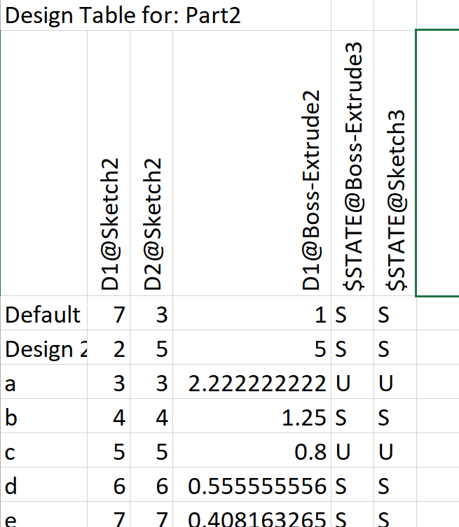Screen dimensions: 459x527
Task: Click D2@Sketch2 value 6 in row d
Action: point(151,484)
